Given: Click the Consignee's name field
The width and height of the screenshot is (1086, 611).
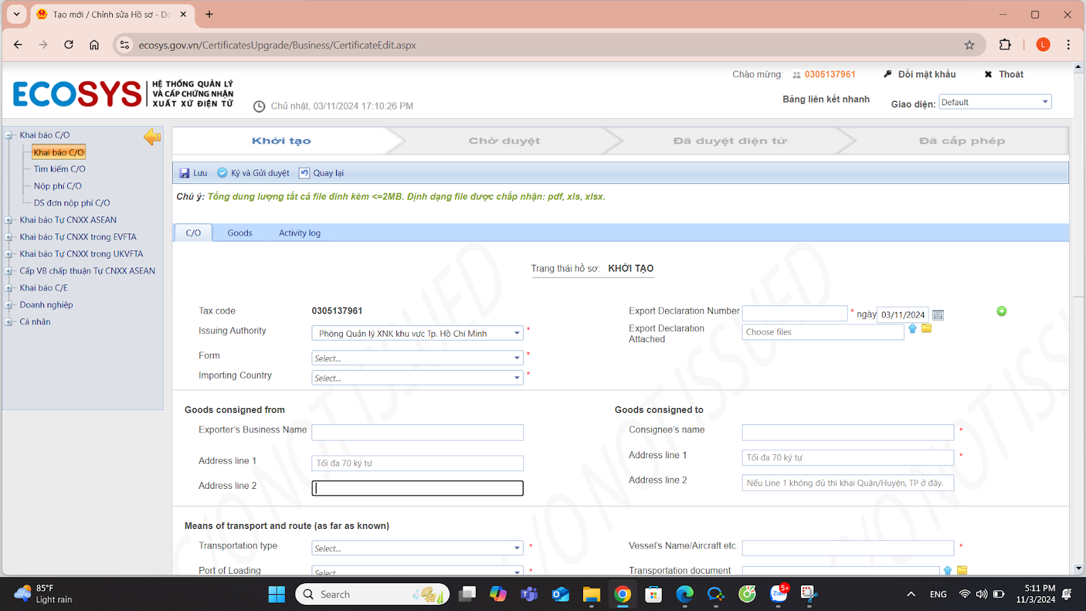Looking at the screenshot, I should tap(848, 432).
